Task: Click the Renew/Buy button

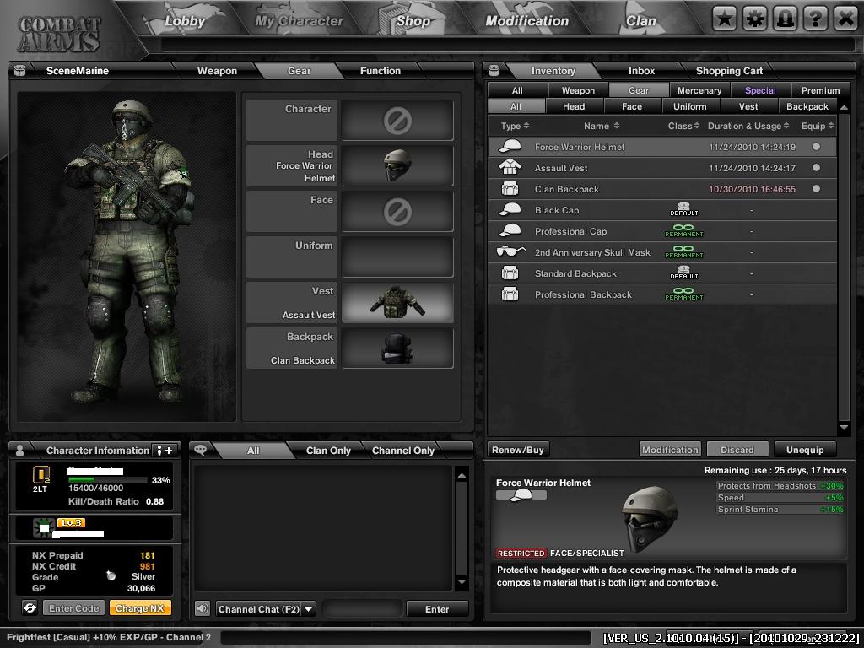Action: [518, 450]
